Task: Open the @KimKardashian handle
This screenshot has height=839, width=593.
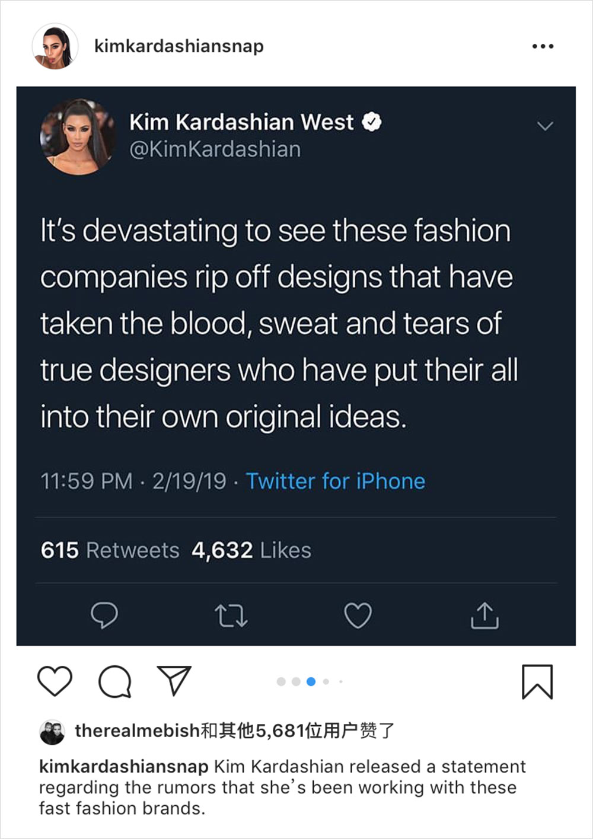Action: (x=215, y=149)
